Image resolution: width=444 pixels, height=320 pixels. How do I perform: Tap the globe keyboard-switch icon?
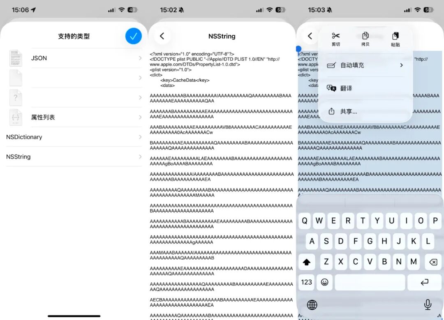[312, 304]
